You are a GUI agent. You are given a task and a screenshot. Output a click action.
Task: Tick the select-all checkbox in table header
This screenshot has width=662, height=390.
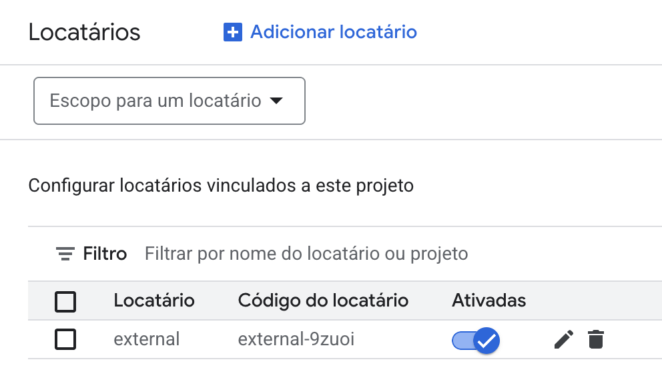(65, 302)
